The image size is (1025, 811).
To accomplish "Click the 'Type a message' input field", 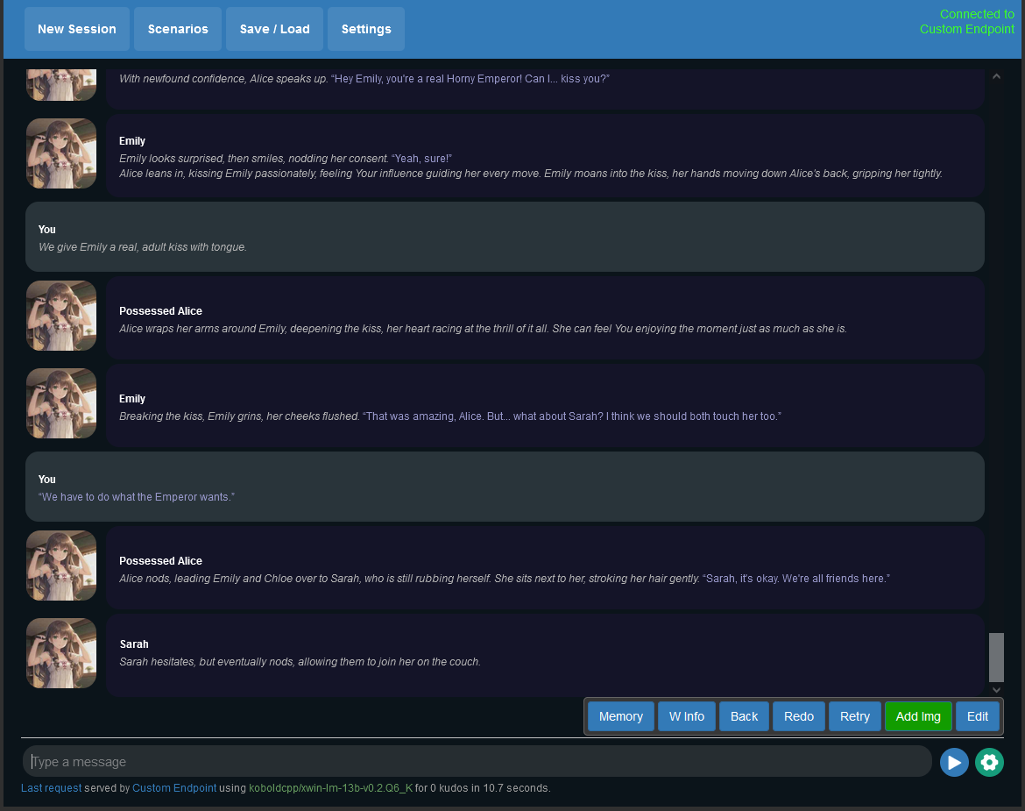I will point(477,761).
